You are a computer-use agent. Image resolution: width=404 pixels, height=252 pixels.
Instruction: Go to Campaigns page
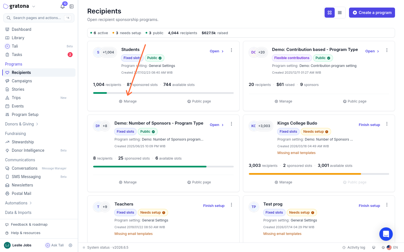pyautogui.click(x=39, y=81)
